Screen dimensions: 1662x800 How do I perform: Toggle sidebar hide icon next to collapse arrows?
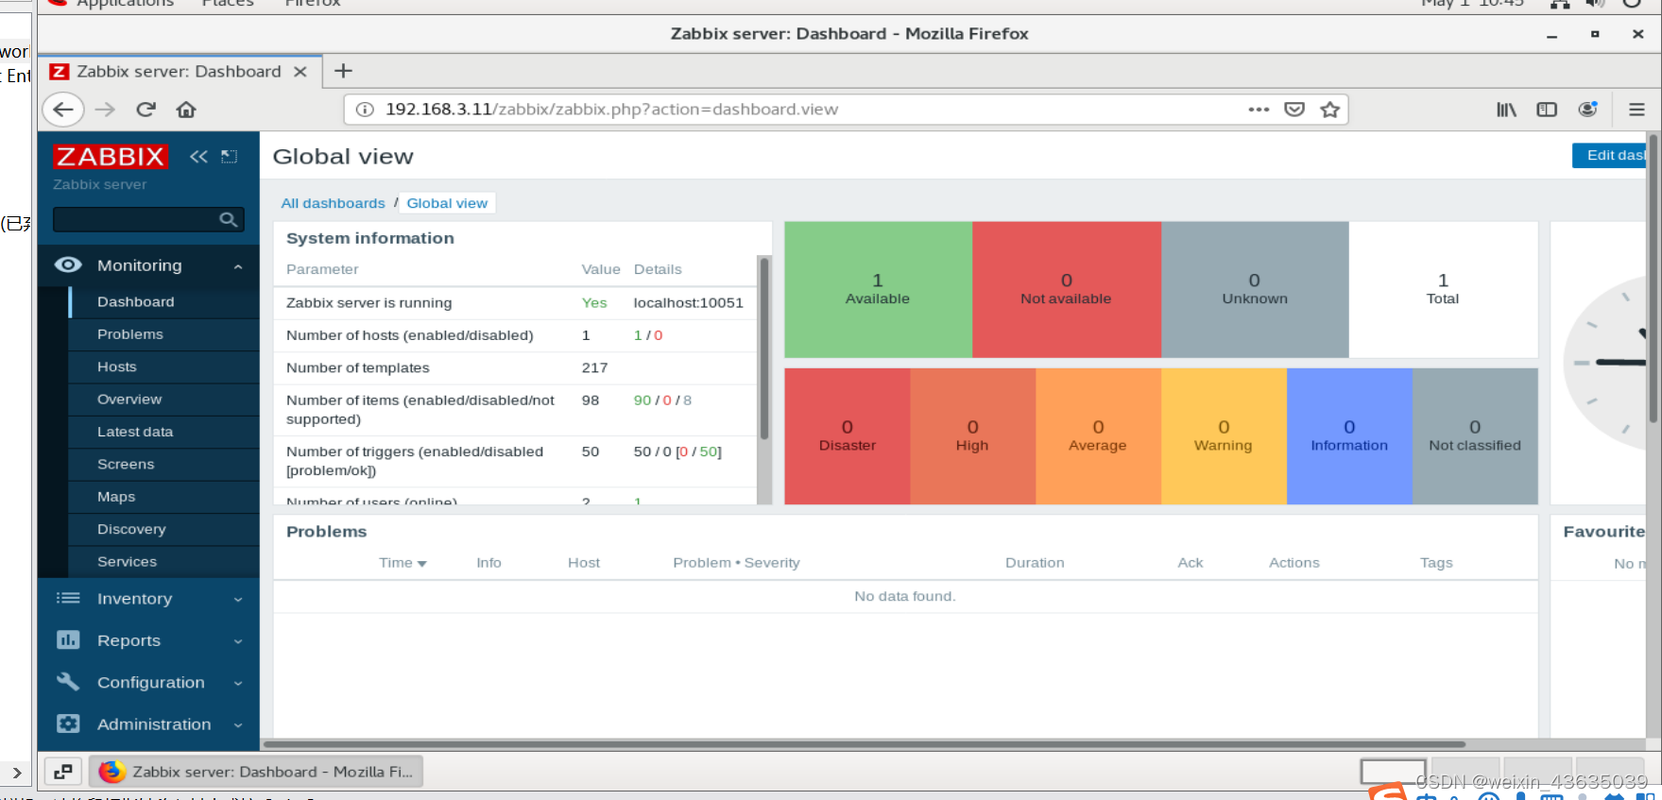(x=230, y=157)
